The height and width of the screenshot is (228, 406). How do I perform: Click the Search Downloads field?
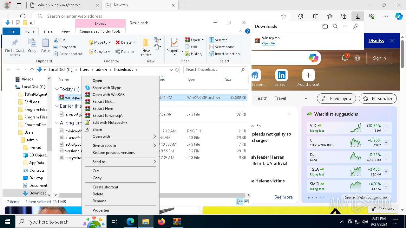click(215, 70)
